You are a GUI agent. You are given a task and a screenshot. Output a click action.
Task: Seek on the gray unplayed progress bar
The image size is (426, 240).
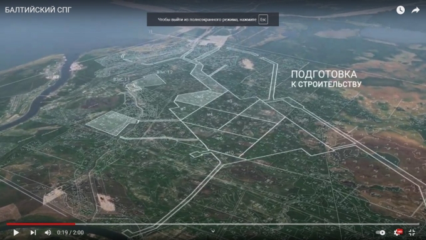coord(247,224)
